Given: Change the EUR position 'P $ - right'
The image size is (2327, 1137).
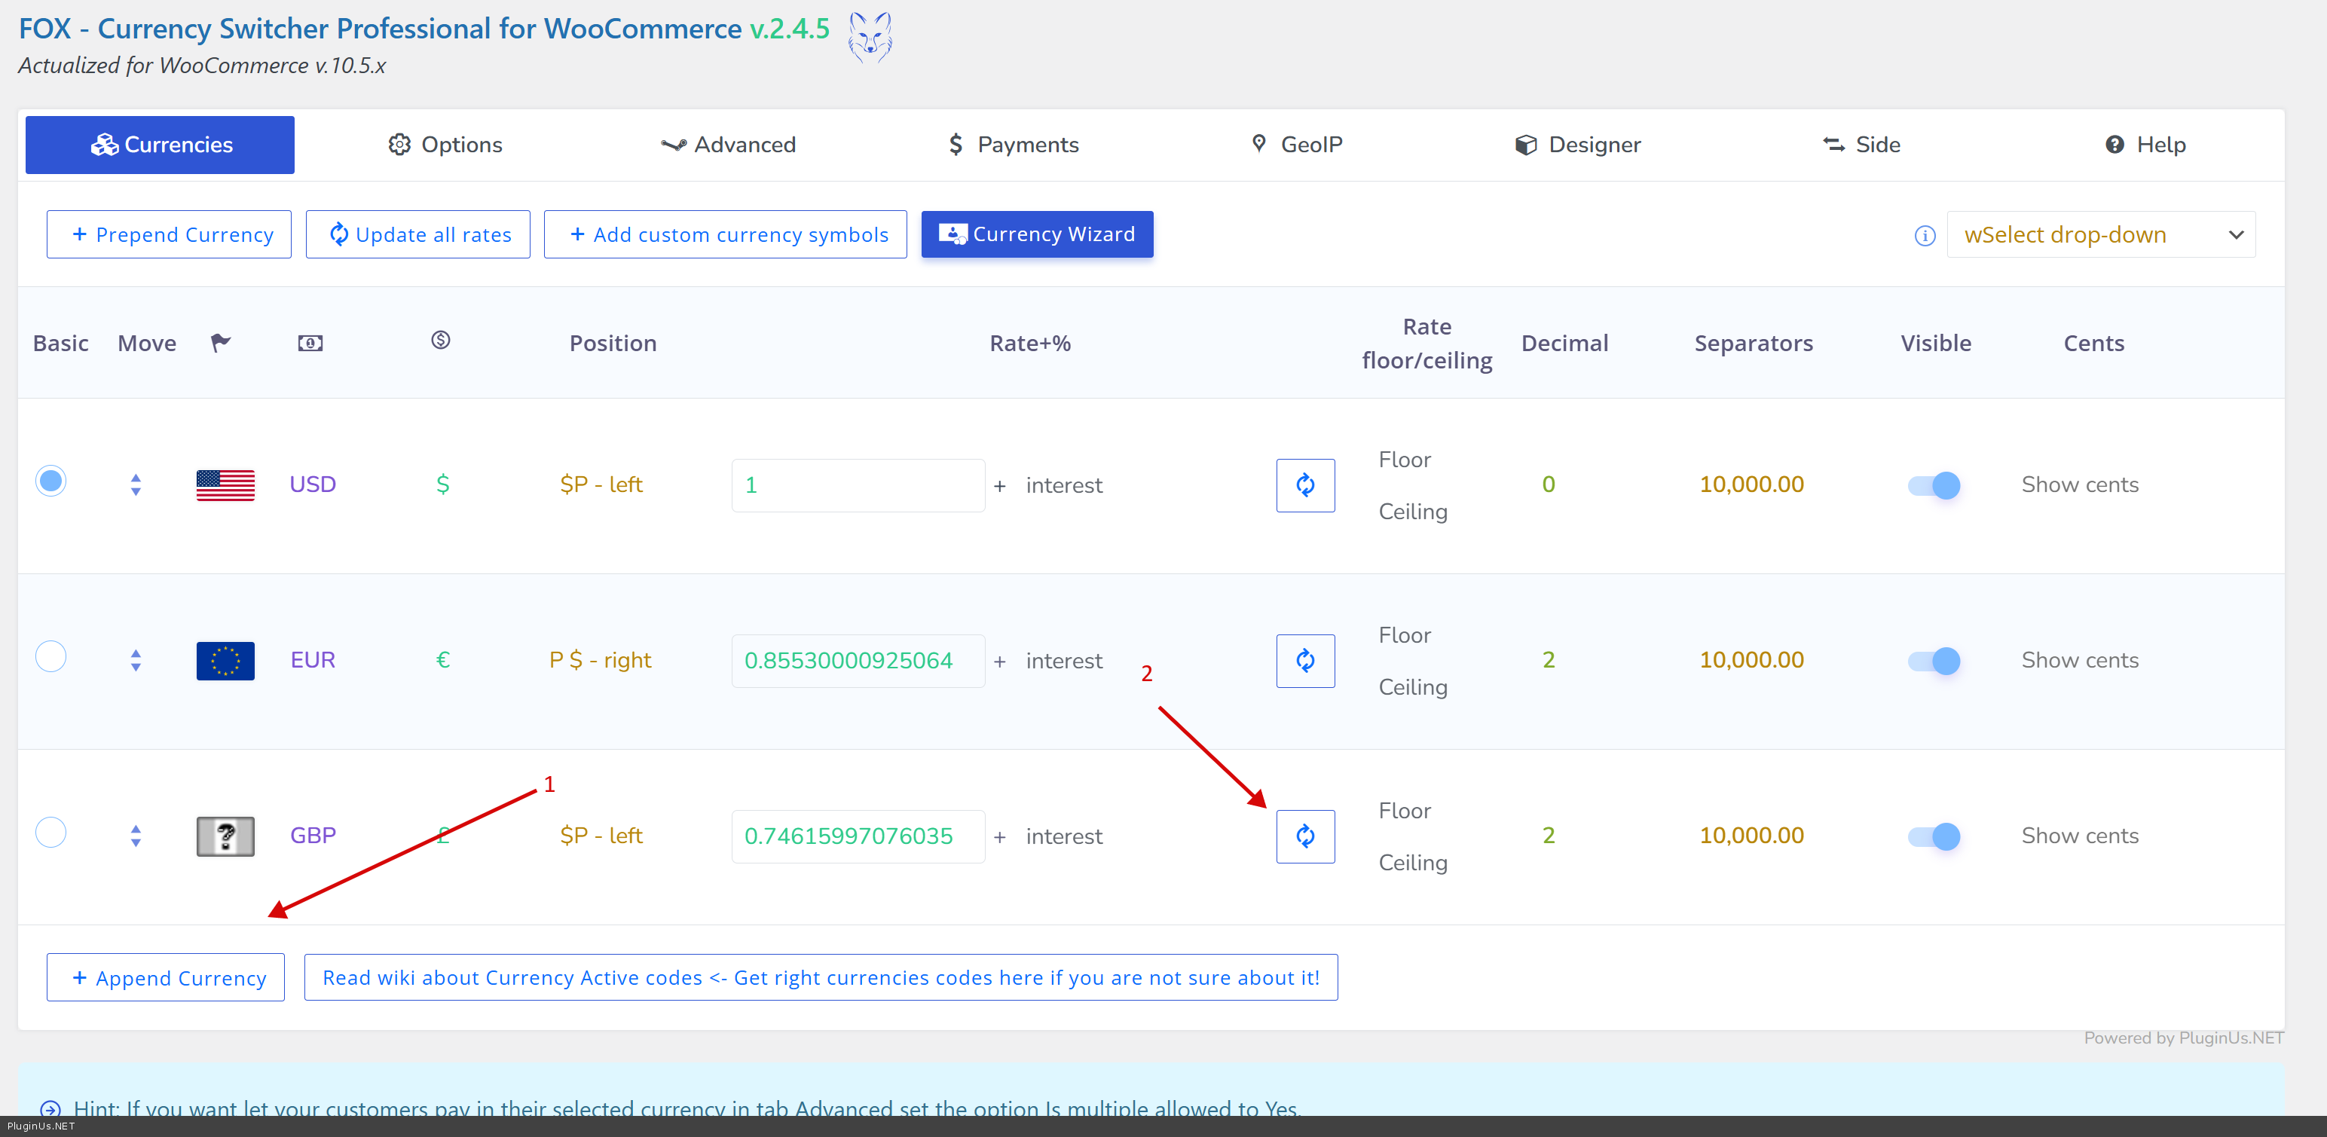Looking at the screenshot, I should coord(600,660).
